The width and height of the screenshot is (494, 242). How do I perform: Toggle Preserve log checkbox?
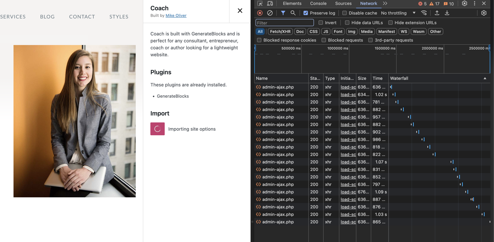point(305,13)
